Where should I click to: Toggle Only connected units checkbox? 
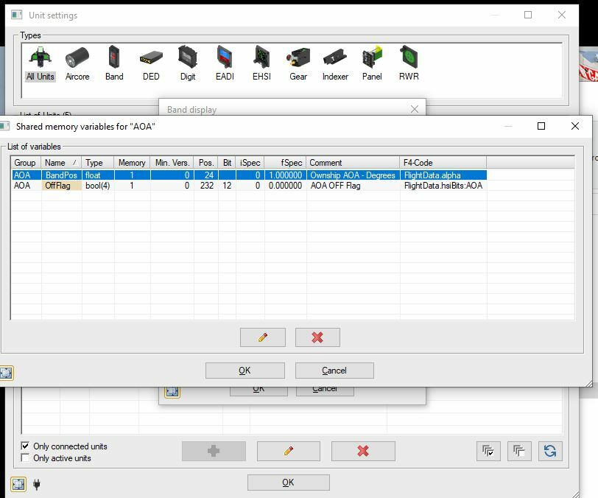click(x=25, y=446)
